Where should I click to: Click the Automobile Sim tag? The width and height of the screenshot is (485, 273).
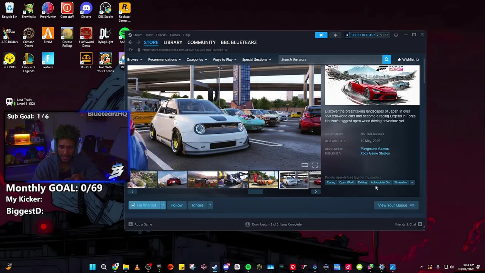[380, 182]
